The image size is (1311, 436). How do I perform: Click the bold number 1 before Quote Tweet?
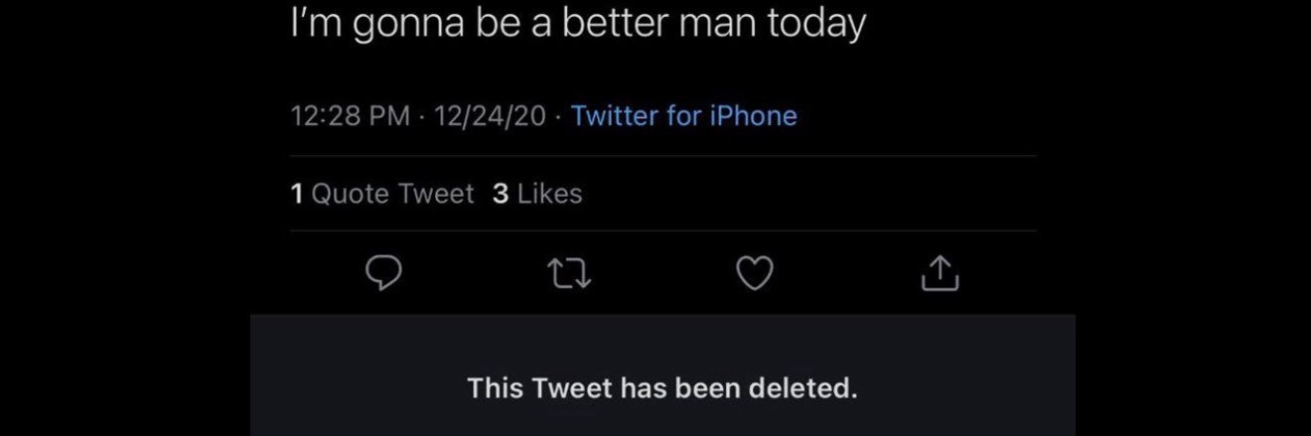[297, 194]
